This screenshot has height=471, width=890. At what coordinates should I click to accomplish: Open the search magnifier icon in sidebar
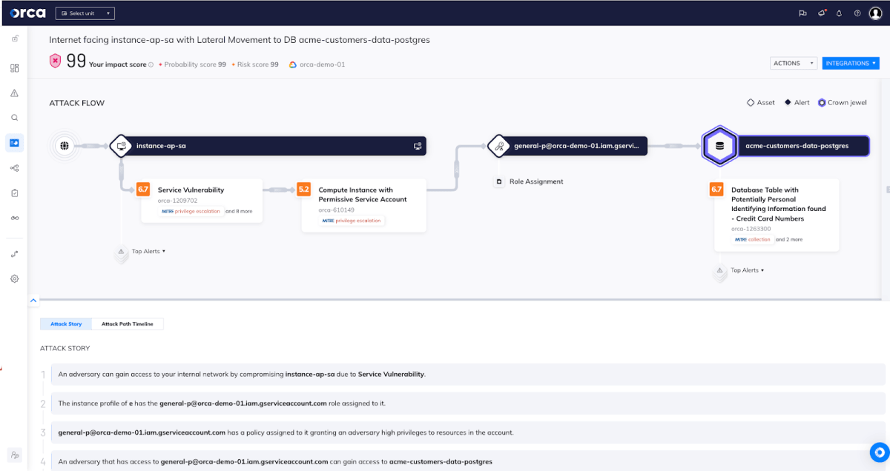pyautogui.click(x=14, y=118)
